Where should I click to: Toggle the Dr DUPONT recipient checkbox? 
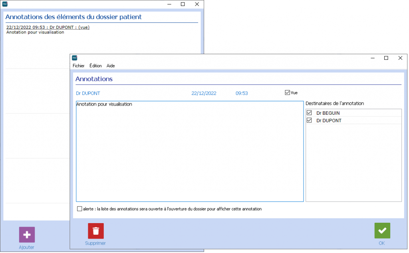310,120
